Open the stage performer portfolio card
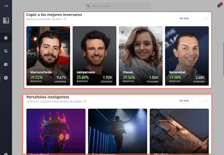224x155 pixels. 117,132
